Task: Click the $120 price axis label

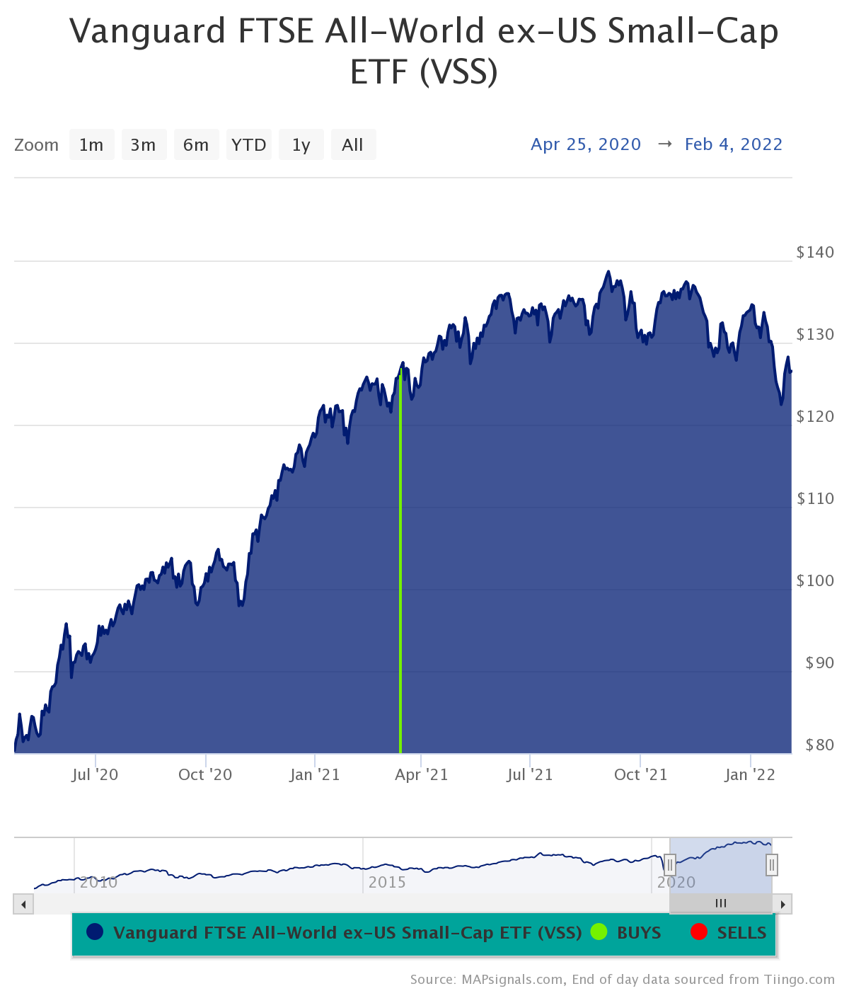Action: click(x=815, y=416)
